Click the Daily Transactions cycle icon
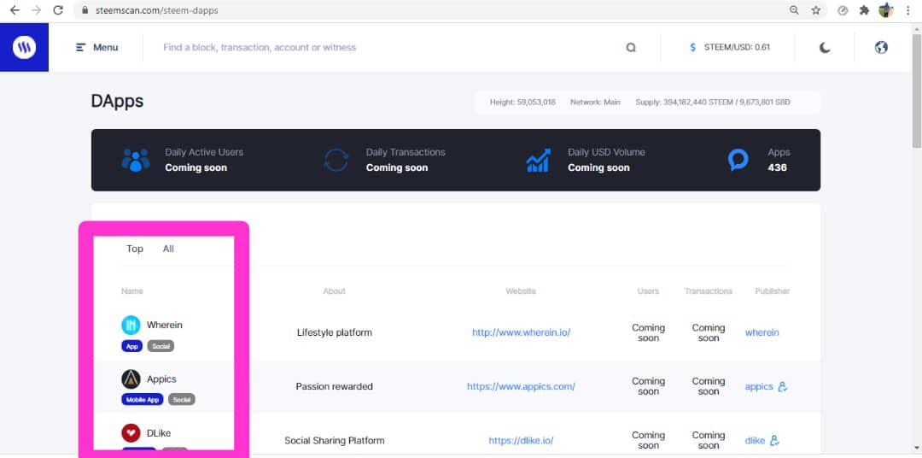 click(336, 160)
